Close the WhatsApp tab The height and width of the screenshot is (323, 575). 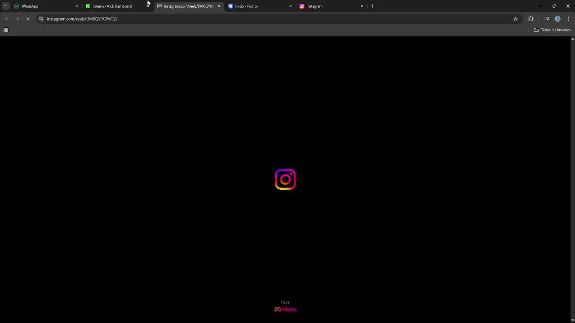click(x=76, y=6)
